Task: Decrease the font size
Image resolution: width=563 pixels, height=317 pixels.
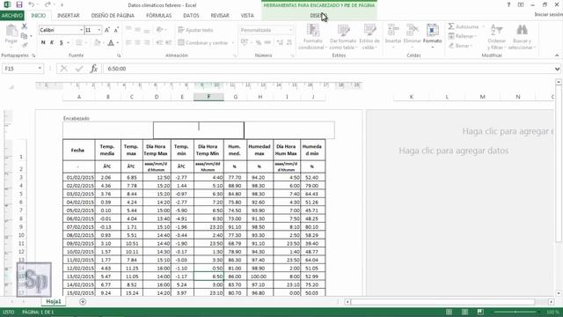Action: [x=116, y=30]
